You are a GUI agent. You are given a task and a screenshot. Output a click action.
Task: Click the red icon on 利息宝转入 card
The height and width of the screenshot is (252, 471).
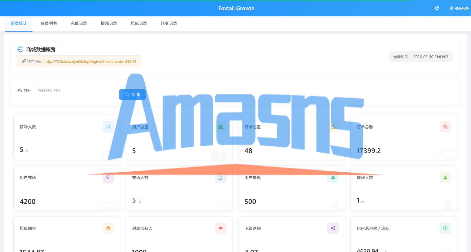(221, 228)
